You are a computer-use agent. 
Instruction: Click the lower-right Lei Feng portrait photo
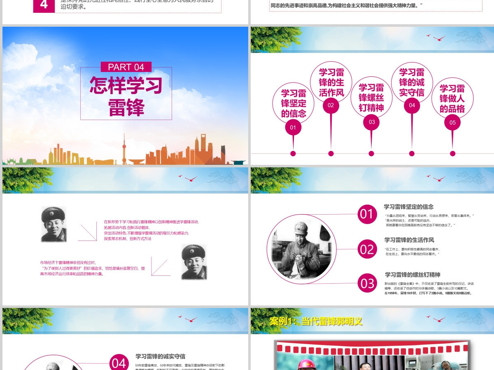pos(194,261)
